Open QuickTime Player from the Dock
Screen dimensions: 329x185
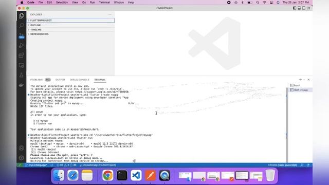(164, 175)
